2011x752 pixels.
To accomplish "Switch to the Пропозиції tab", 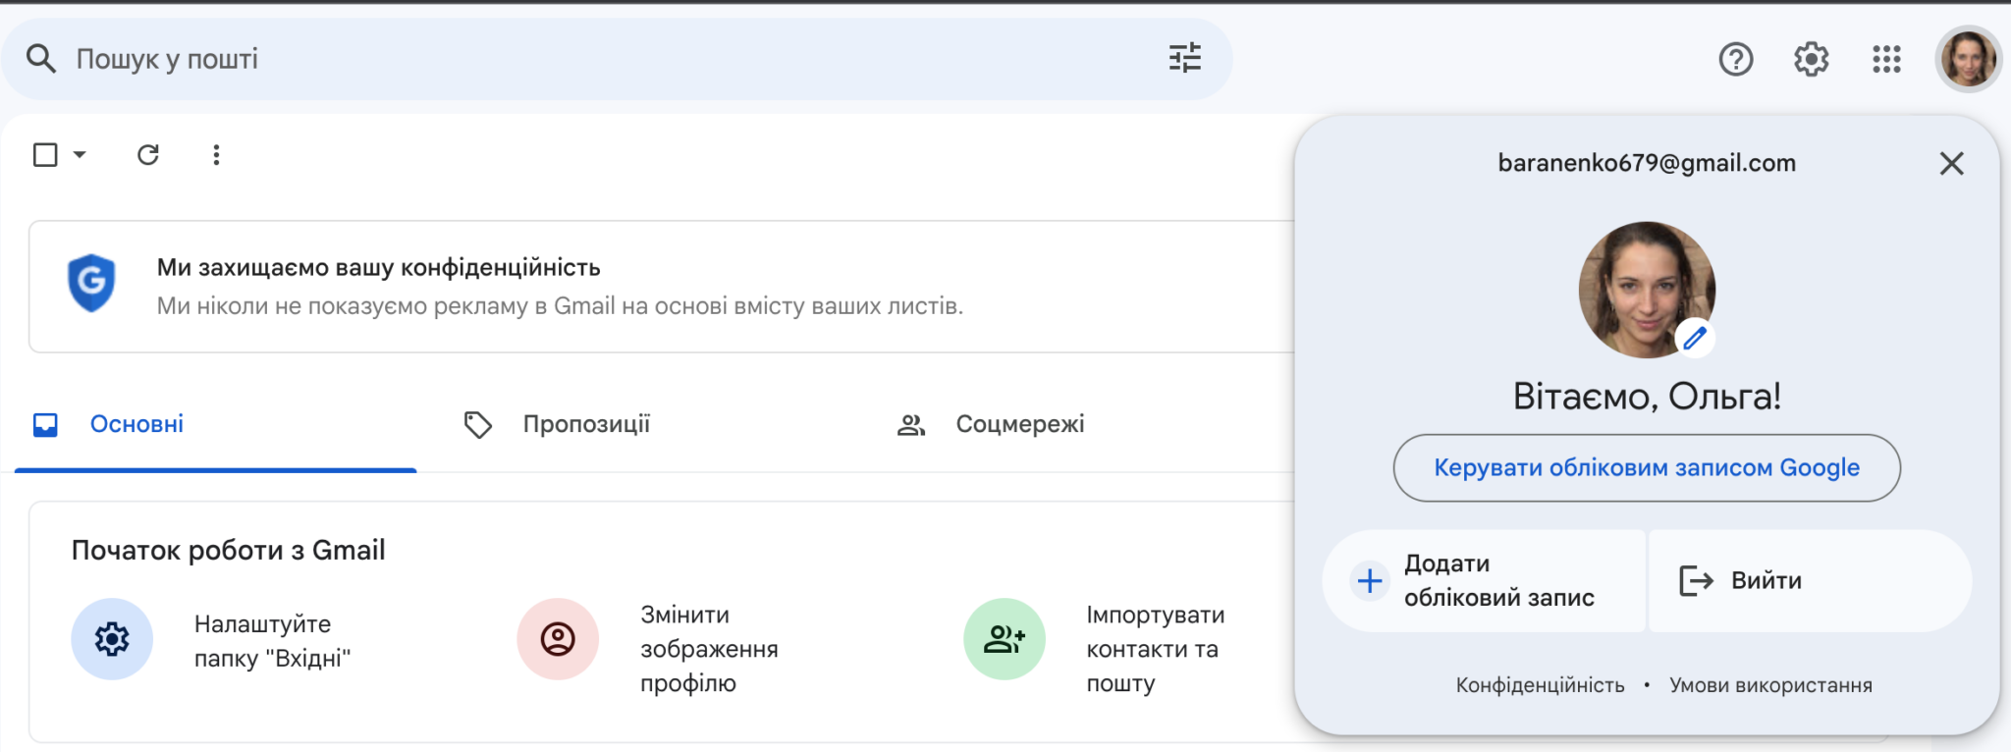I will coord(586,425).
